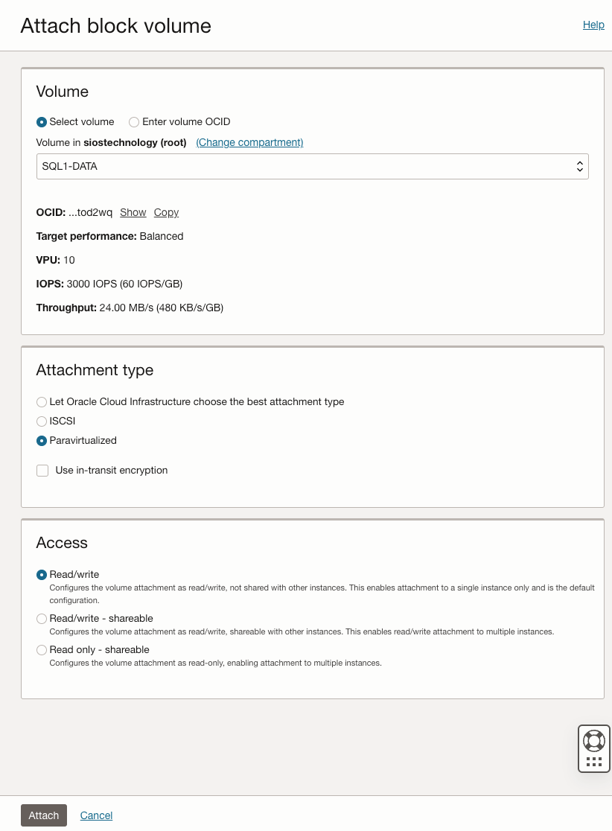The width and height of the screenshot is (612, 831).
Task: Click the grid dots under support widget
Action: (594, 762)
